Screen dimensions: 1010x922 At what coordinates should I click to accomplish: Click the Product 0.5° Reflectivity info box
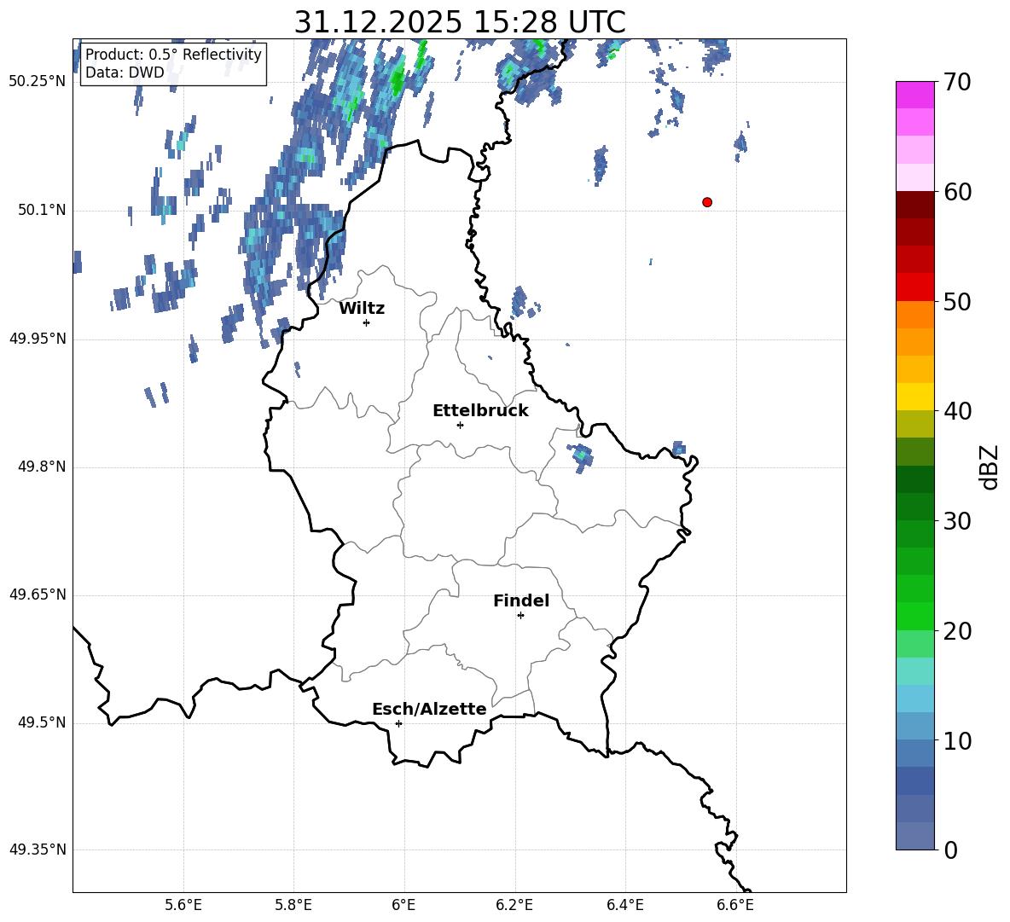[x=173, y=64]
